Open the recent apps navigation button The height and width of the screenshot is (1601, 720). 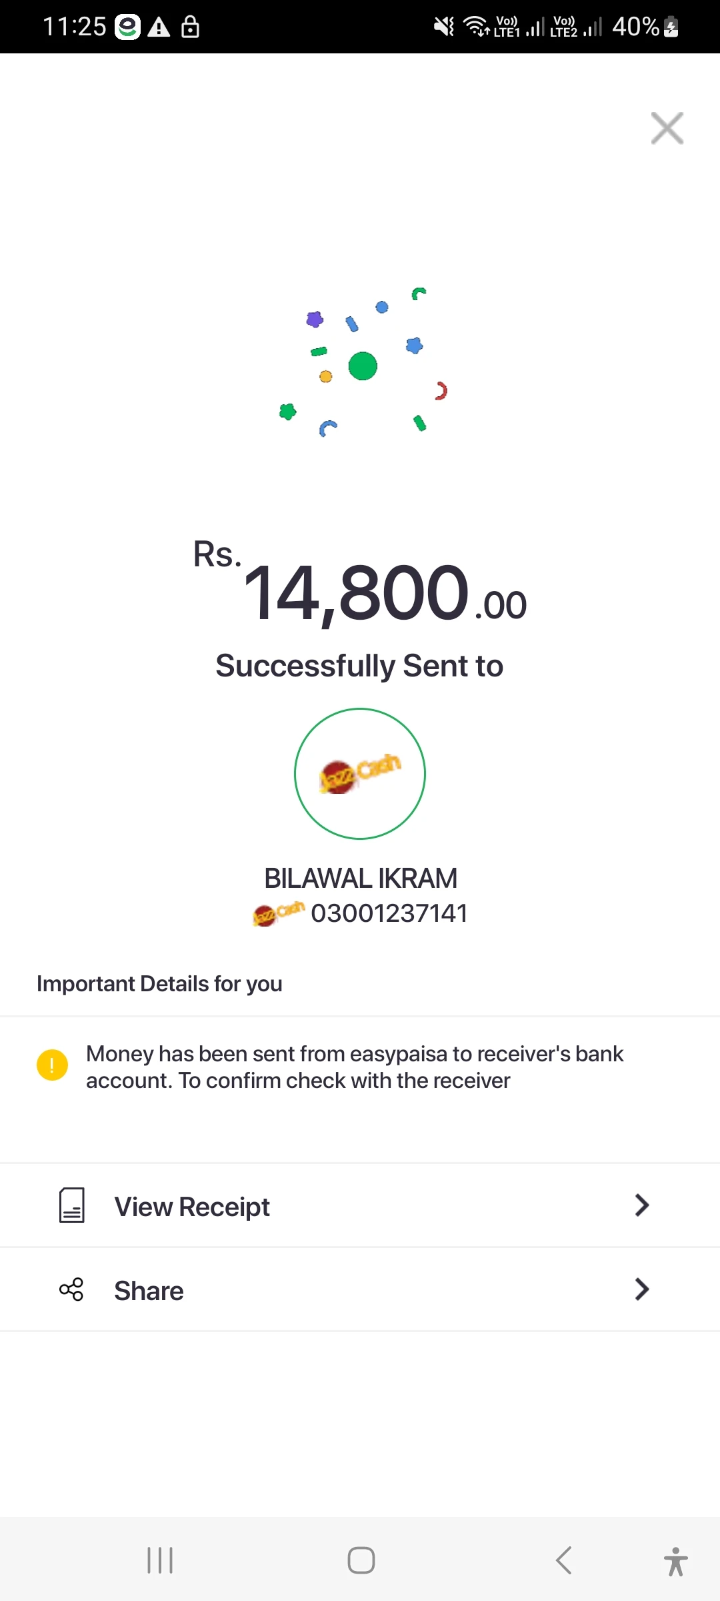160,1560
